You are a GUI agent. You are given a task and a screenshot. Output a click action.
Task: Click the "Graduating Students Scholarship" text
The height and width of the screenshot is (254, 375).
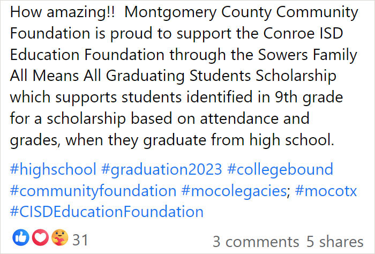(221, 76)
